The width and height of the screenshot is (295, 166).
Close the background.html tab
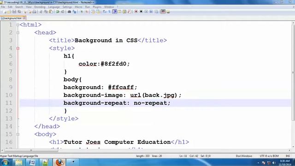[x=24, y=18]
